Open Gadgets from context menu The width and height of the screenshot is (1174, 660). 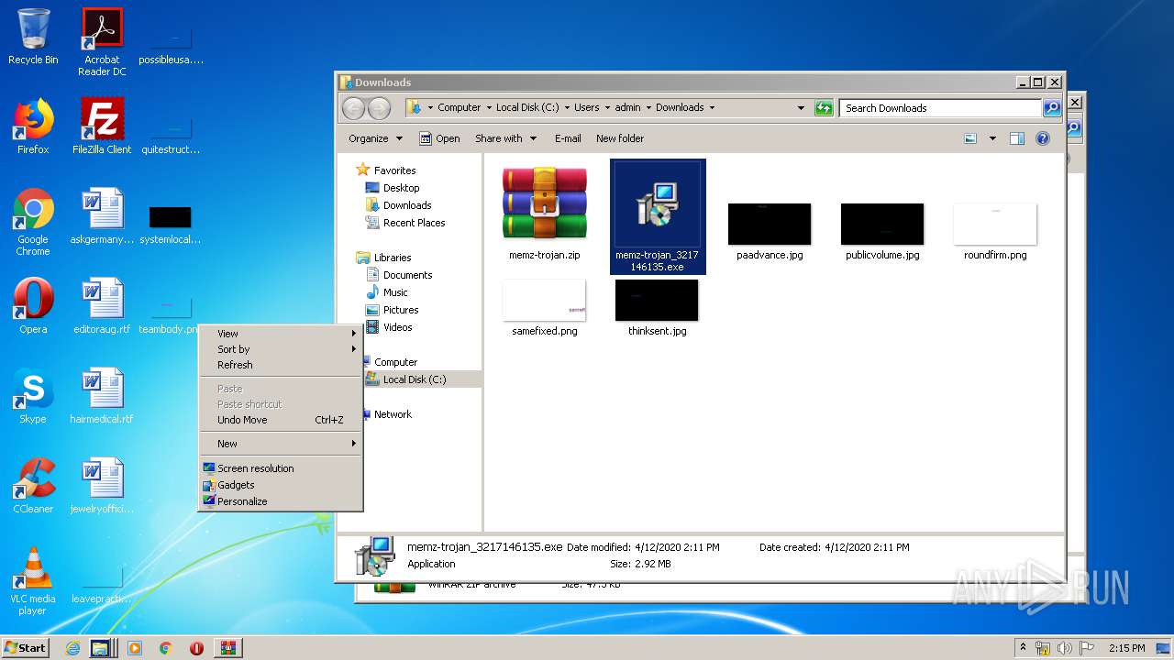(x=282, y=485)
